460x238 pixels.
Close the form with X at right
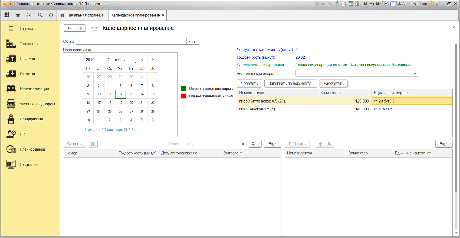pyautogui.click(x=454, y=27)
